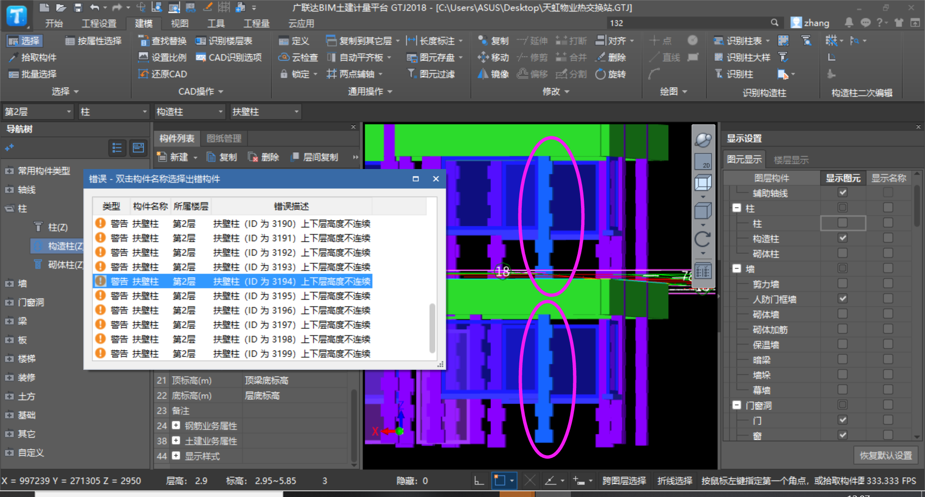Image resolution: width=925 pixels, height=497 pixels.
Task: Check 砌体墙 显示图元 checkbox
Action: point(843,314)
